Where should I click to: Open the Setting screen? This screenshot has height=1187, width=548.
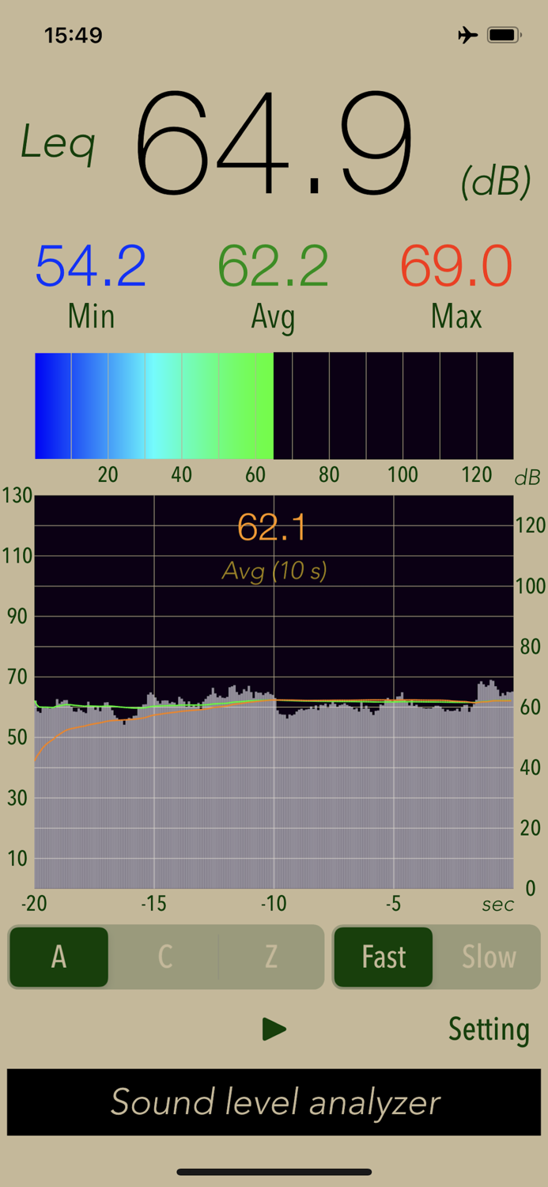coord(489,1029)
